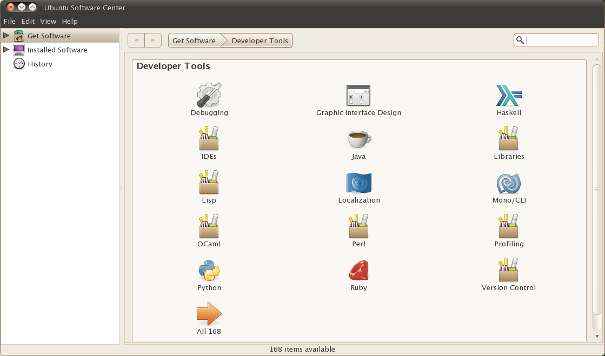Click the scrollbar down arrow

coord(597,337)
